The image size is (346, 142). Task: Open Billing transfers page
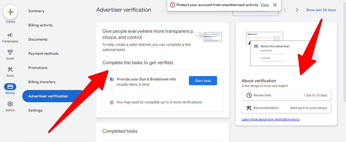(42, 82)
